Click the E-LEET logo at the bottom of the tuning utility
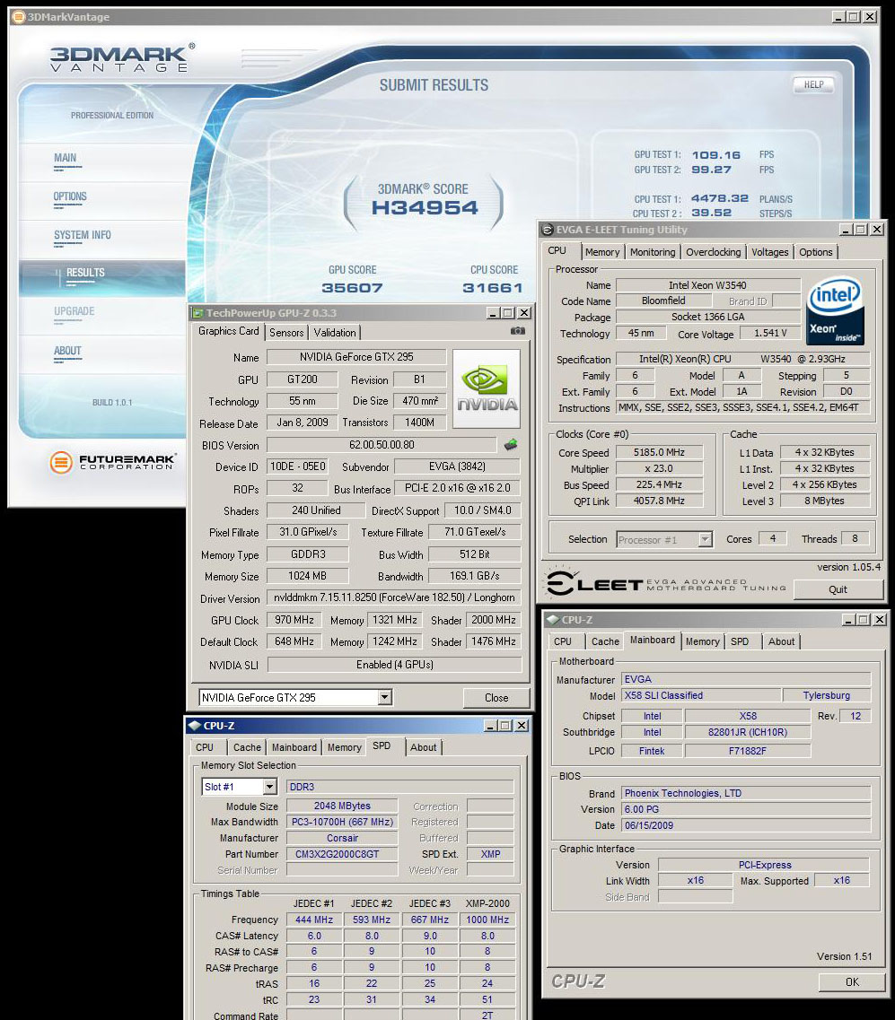This screenshot has height=1020, width=895. 665,583
